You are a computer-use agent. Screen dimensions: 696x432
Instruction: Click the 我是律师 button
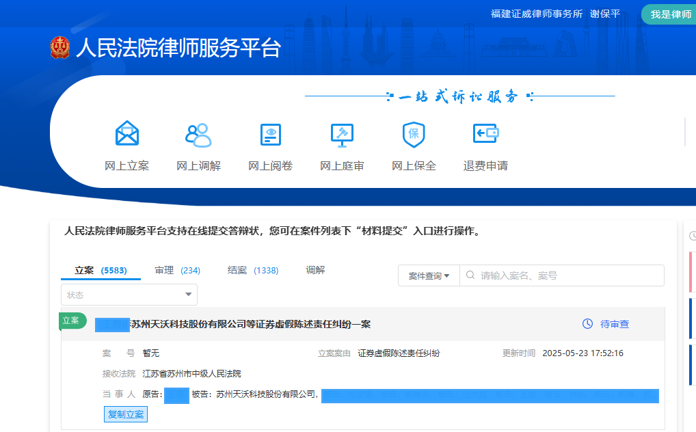pos(670,14)
